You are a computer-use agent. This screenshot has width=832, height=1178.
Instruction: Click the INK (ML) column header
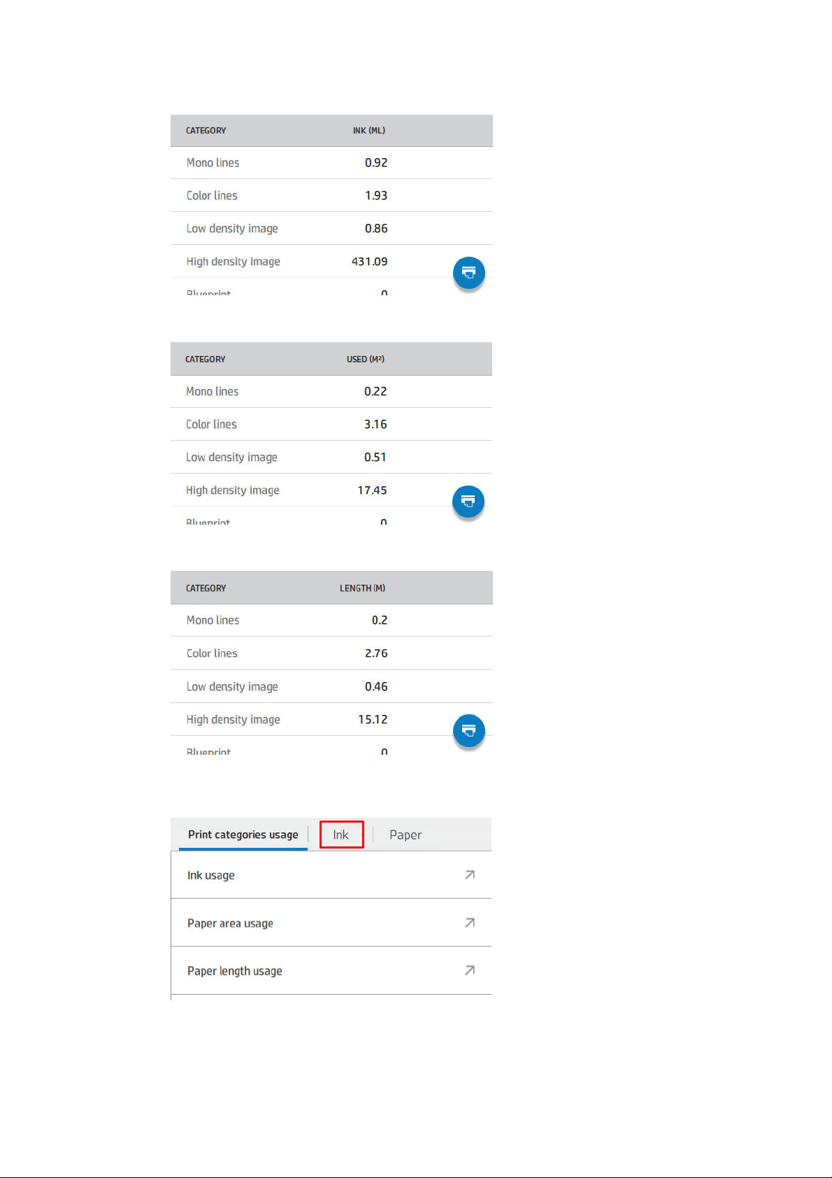click(x=369, y=131)
